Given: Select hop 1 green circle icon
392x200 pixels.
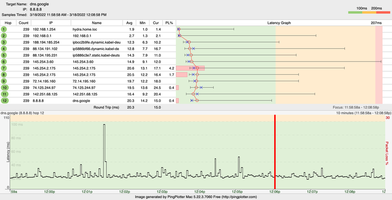Looking at the screenshot, I should 4,29.
